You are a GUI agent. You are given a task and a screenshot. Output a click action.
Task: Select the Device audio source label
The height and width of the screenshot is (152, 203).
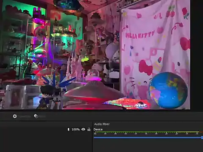coord(98,129)
